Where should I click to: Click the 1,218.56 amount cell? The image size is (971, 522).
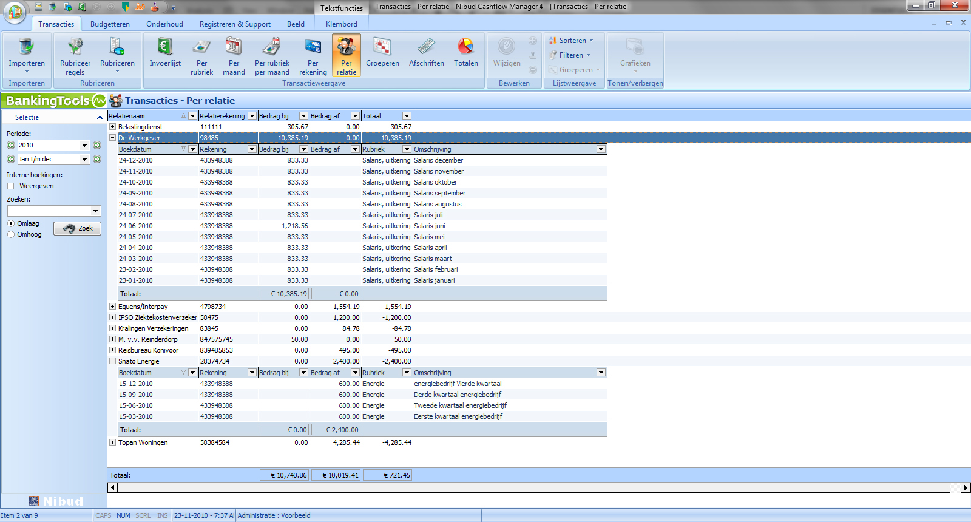point(294,226)
